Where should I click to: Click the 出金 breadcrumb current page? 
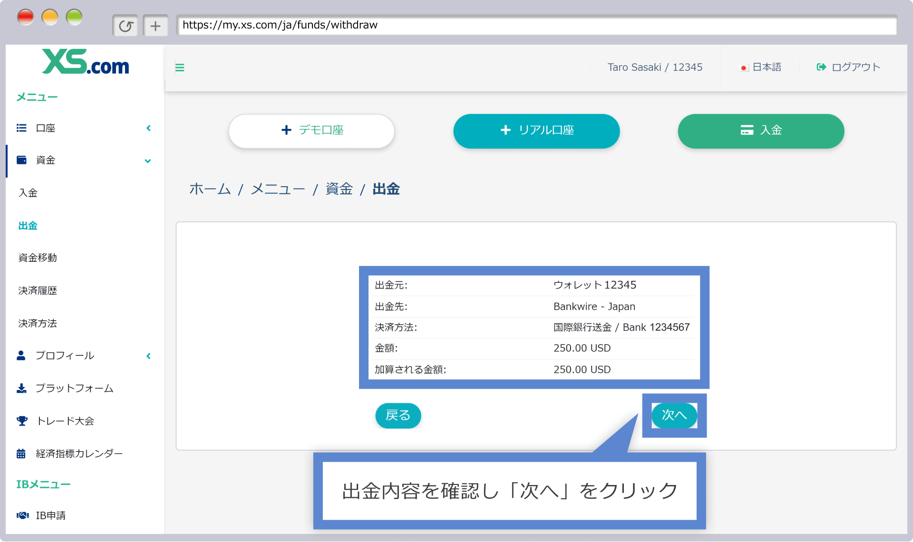tap(386, 189)
